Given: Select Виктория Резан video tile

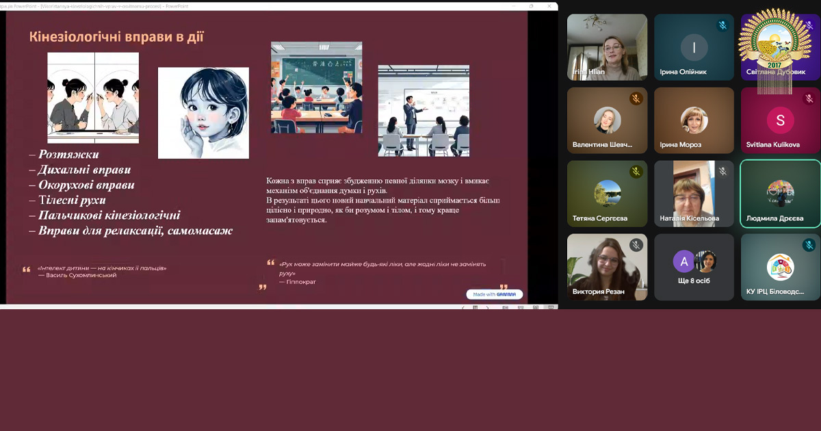Looking at the screenshot, I should [607, 267].
